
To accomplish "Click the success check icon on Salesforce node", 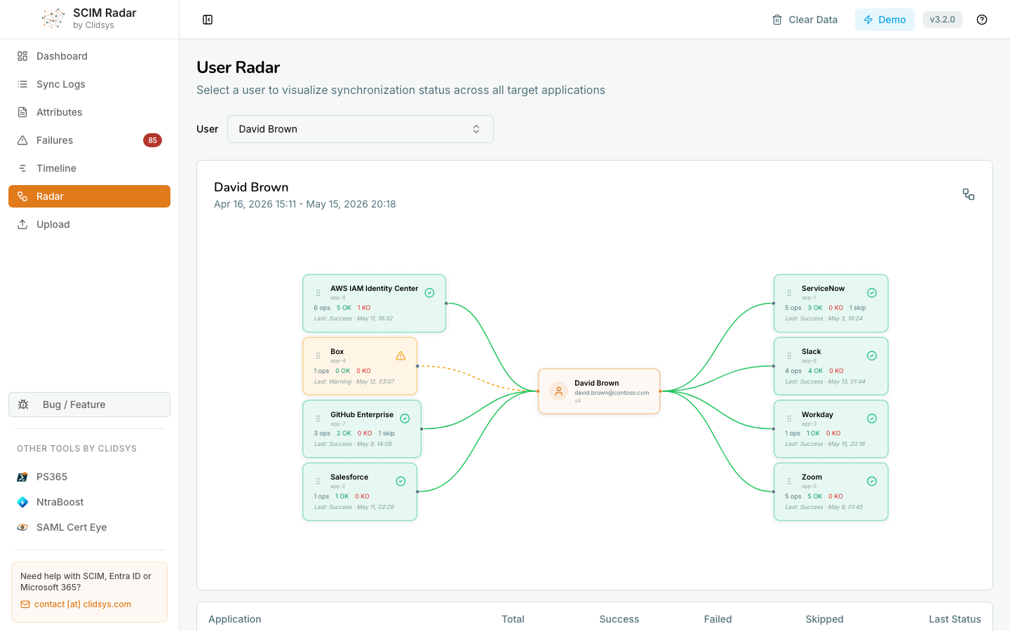I will [400, 481].
